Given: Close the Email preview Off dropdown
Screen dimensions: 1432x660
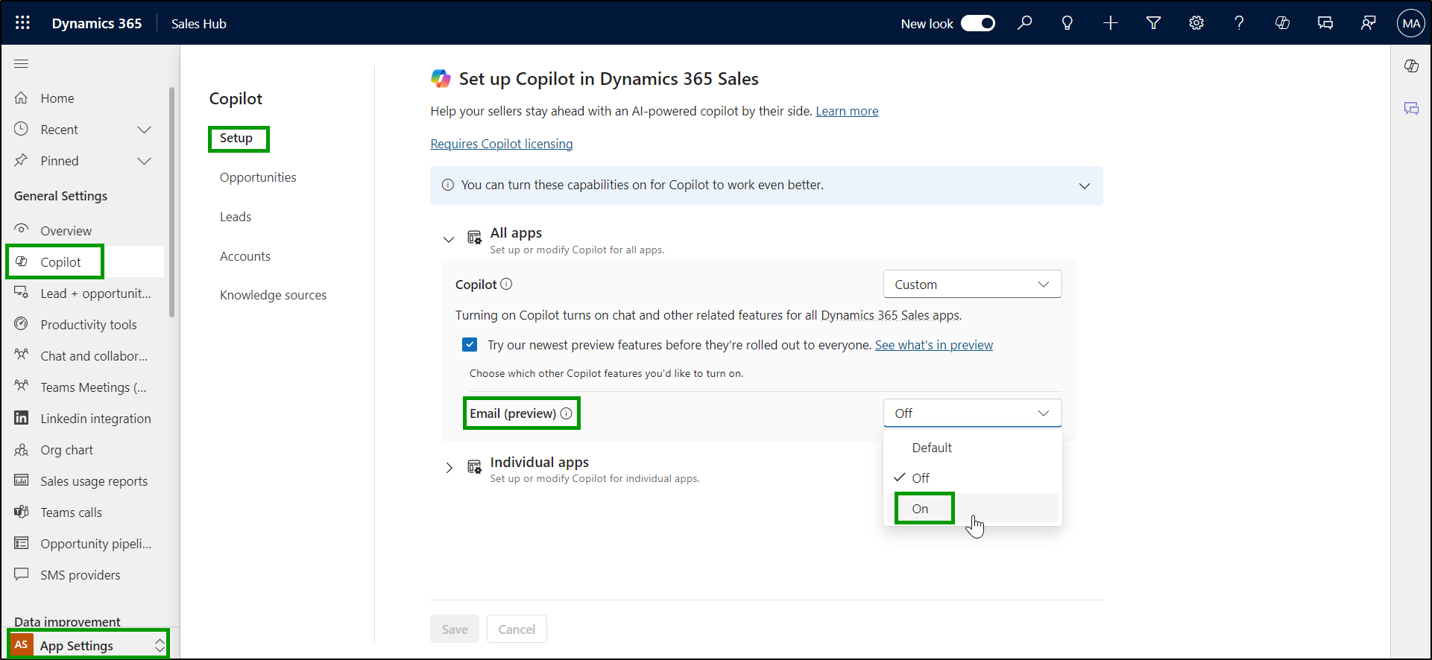Looking at the screenshot, I should [972, 413].
